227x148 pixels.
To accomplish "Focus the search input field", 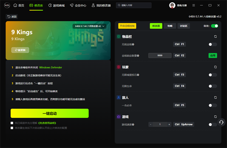I will tap(134, 5).
